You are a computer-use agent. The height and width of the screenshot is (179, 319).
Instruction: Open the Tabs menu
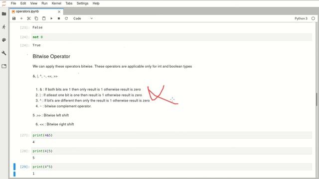69,3
